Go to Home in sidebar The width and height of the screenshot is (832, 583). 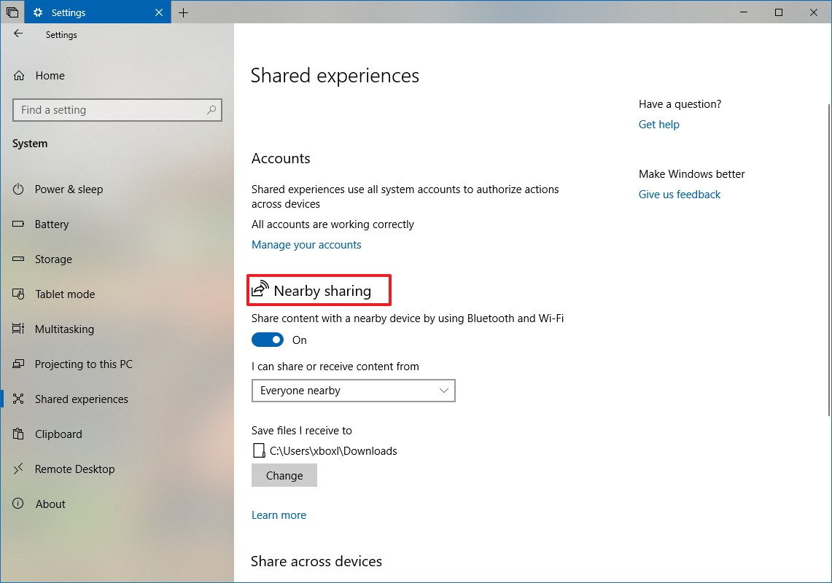click(50, 75)
